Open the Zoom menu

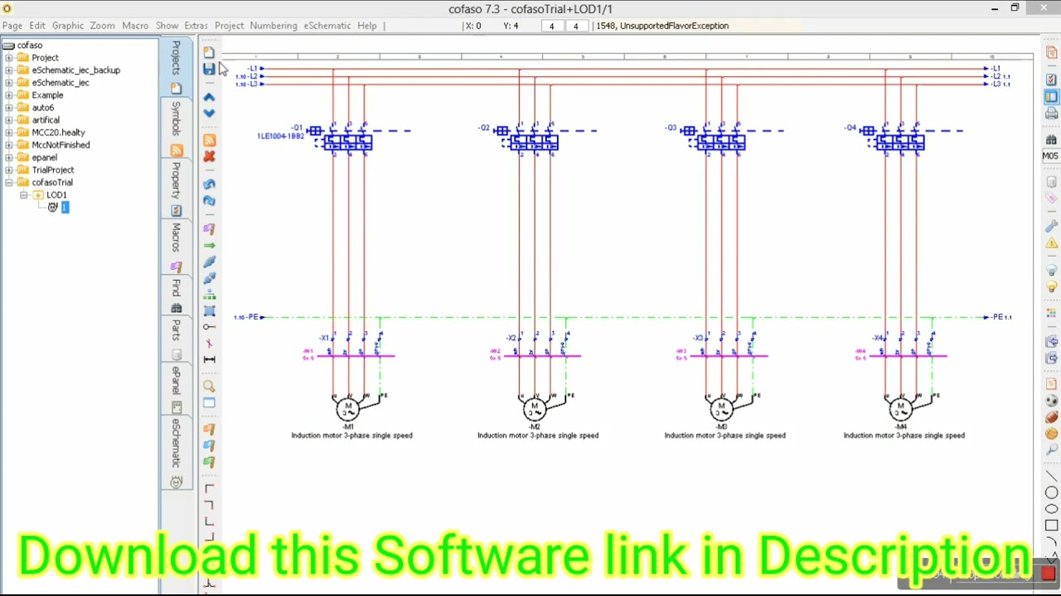click(103, 26)
